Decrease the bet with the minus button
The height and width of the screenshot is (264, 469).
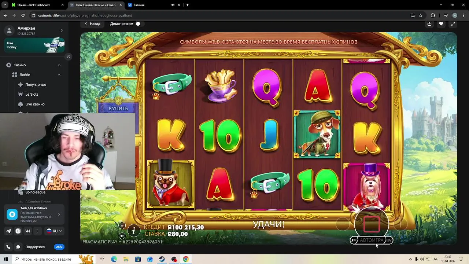pos(343,224)
